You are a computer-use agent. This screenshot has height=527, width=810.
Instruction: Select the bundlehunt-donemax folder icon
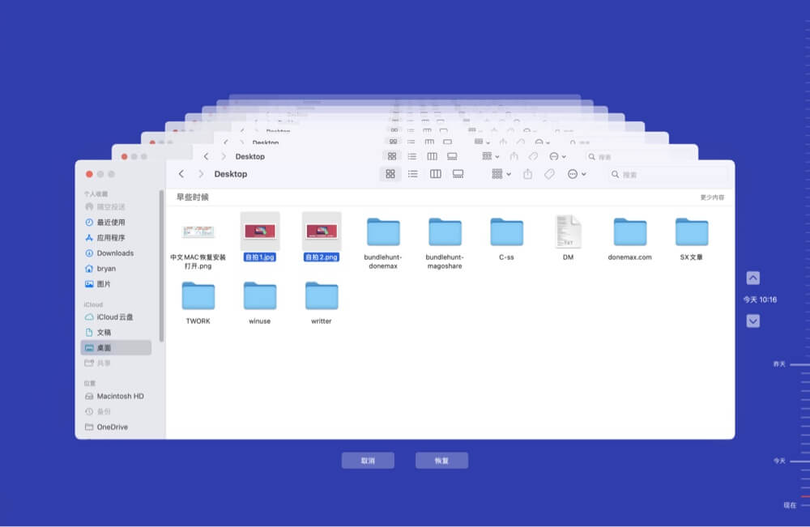click(x=382, y=232)
